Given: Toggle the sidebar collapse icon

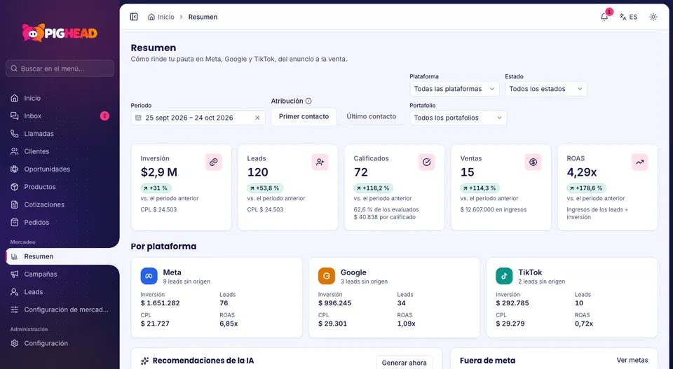Looking at the screenshot, I should tap(134, 17).
